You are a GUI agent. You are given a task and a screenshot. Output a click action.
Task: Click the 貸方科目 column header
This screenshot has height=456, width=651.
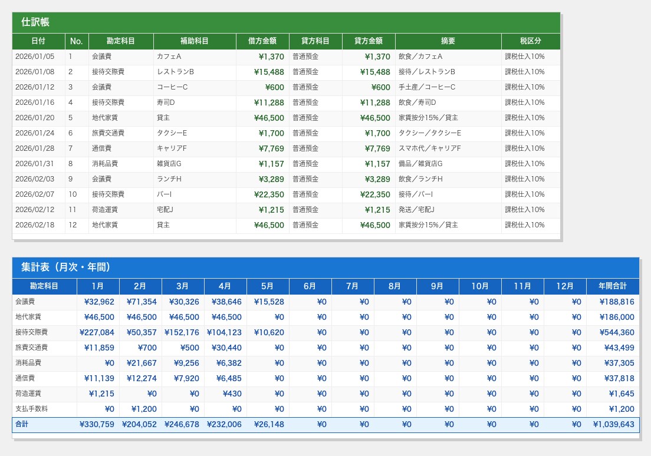[315, 41]
